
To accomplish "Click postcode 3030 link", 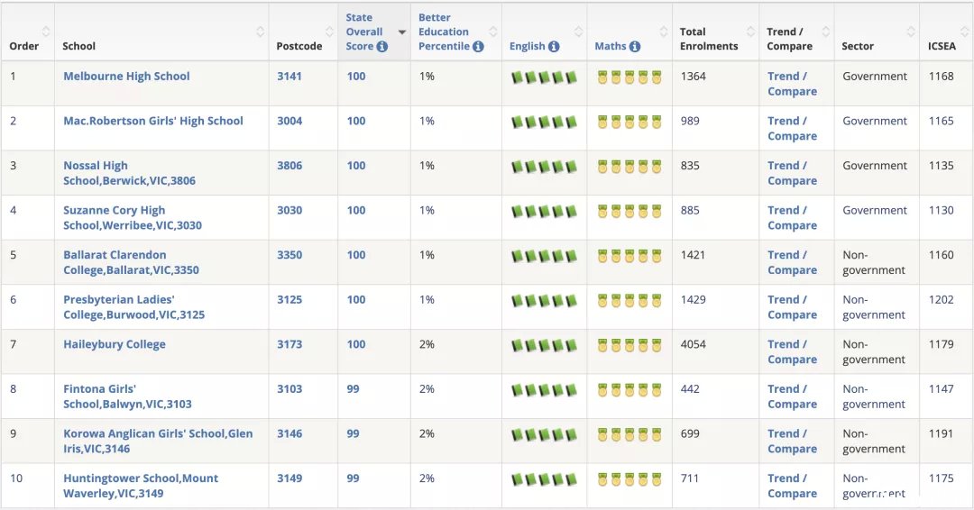I will click(289, 210).
